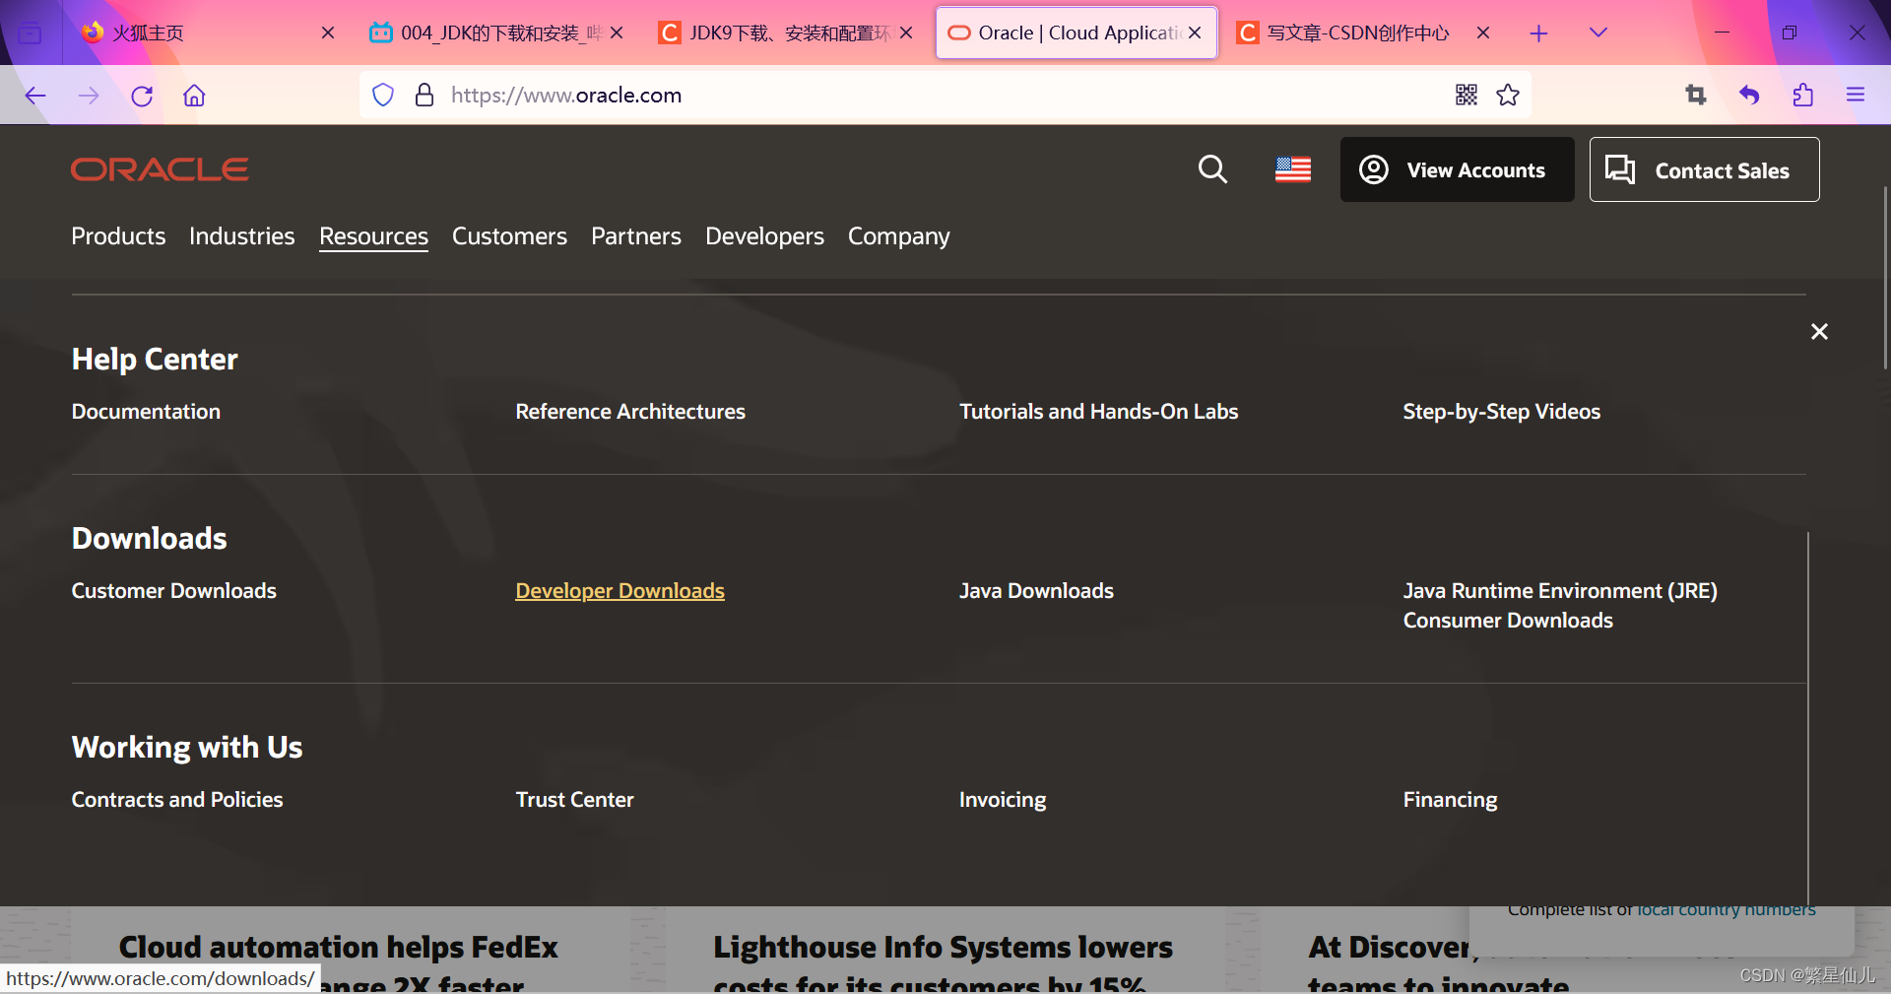Open a new browser tab
The height and width of the screenshot is (994, 1891).
pos(1538,33)
